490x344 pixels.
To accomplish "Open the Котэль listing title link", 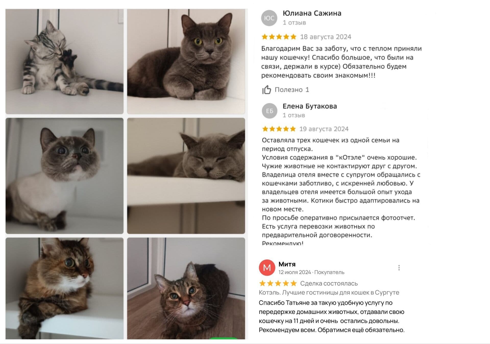I will (x=329, y=292).
